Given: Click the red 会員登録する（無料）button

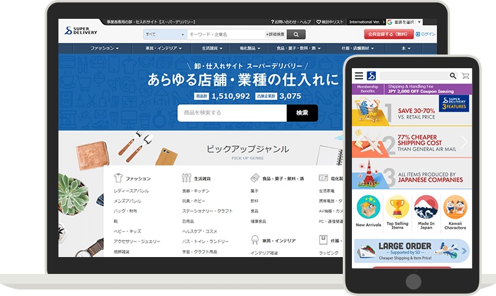Looking at the screenshot, I should tap(389, 34).
